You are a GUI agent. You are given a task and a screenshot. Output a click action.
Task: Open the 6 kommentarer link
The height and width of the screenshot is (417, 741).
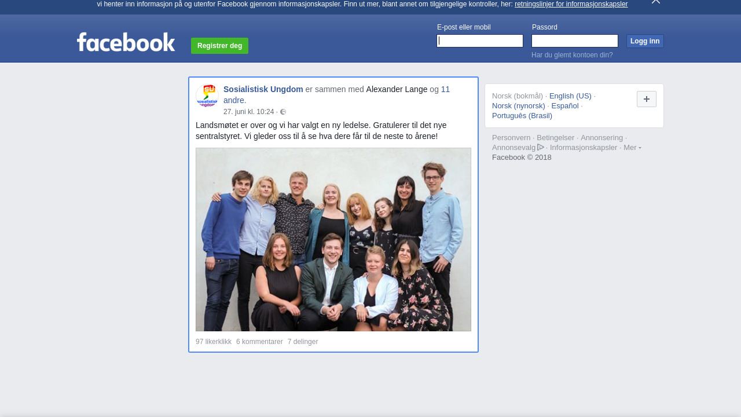pyautogui.click(x=259, y=342)
